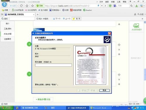Image resolution: width=146 pixels, height=110 pixels.
Task: Click the plus icon above step 8
Action: (x=119, y=24)
